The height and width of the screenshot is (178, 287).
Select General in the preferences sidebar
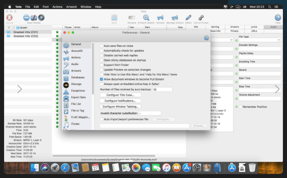(77, 45)
